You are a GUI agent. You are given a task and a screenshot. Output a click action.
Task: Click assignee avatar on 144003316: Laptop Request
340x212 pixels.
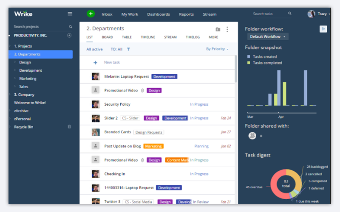pyautogui.click(x=96, y=187)
